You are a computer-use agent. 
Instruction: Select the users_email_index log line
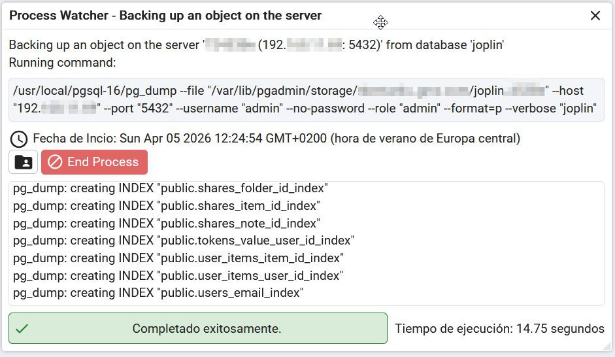pyautogui.click(x=158, y=293)
